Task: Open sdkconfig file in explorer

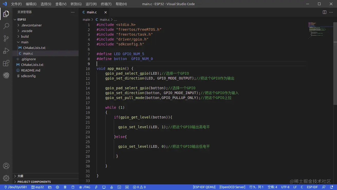Action: (45, 76)
